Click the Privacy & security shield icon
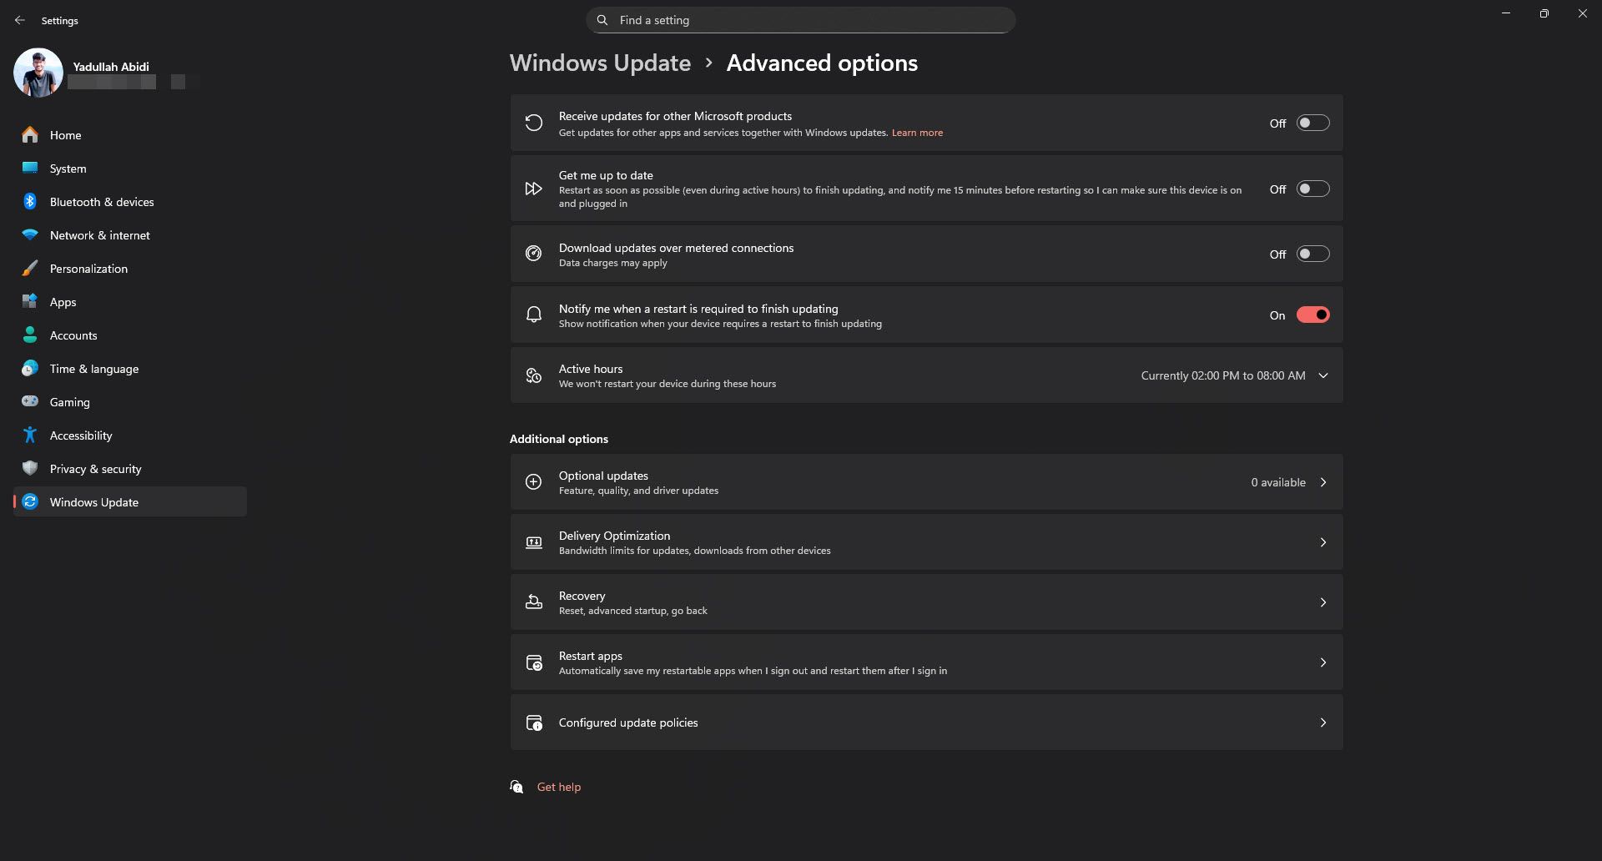Image resolution: width=1602 pixels, height=861 pixels. click(x=30, y=468)
